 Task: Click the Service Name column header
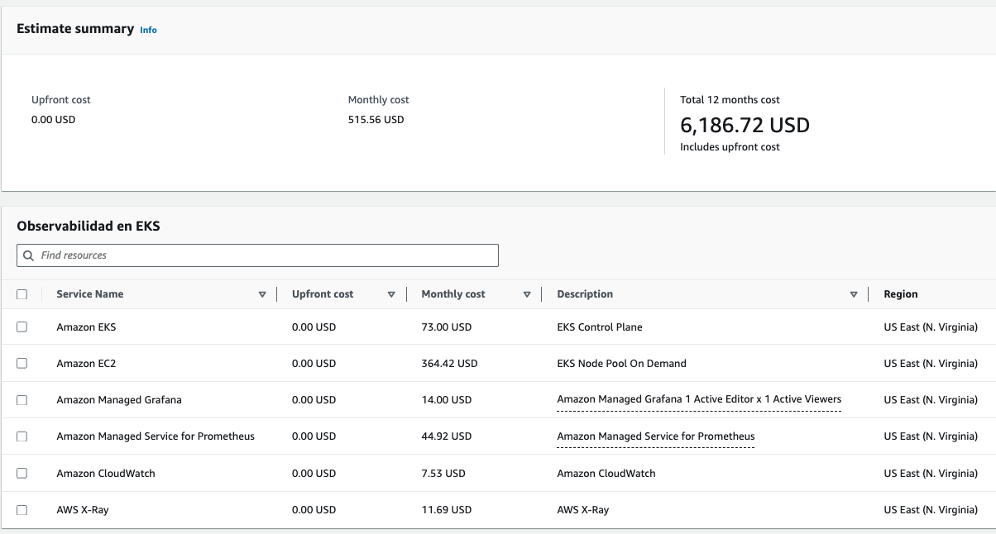click(90, 294)
